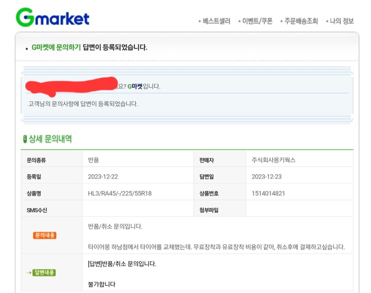Click the 답변이 등록되었습니다. heading text

(x=115, y=47)
